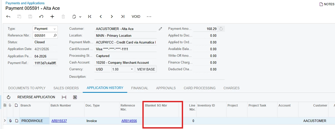
Task: Edit customer with the pencil icon
Action: click(x=160, y=29)
